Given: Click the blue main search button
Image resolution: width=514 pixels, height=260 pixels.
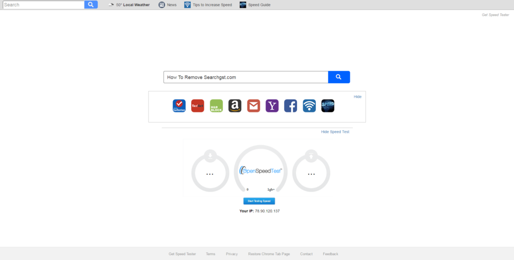Looking at the screenshot, I should click(x=339, y=77).
